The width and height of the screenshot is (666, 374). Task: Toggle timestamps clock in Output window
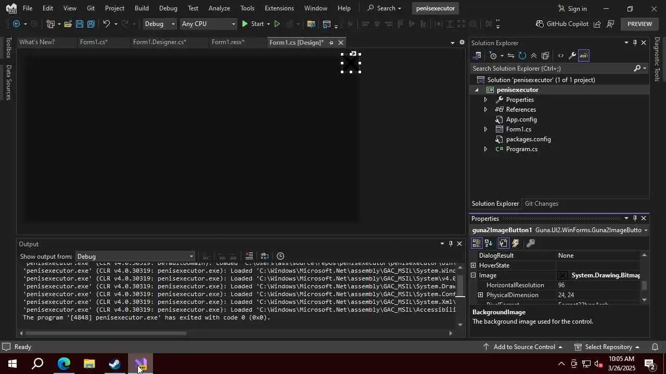[280, 256]
